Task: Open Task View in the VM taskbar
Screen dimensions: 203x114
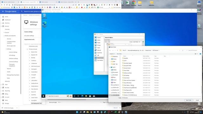Action: 78,96
